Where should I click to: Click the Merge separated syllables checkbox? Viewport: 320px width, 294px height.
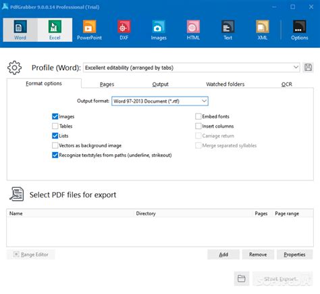tap(198, 145)
